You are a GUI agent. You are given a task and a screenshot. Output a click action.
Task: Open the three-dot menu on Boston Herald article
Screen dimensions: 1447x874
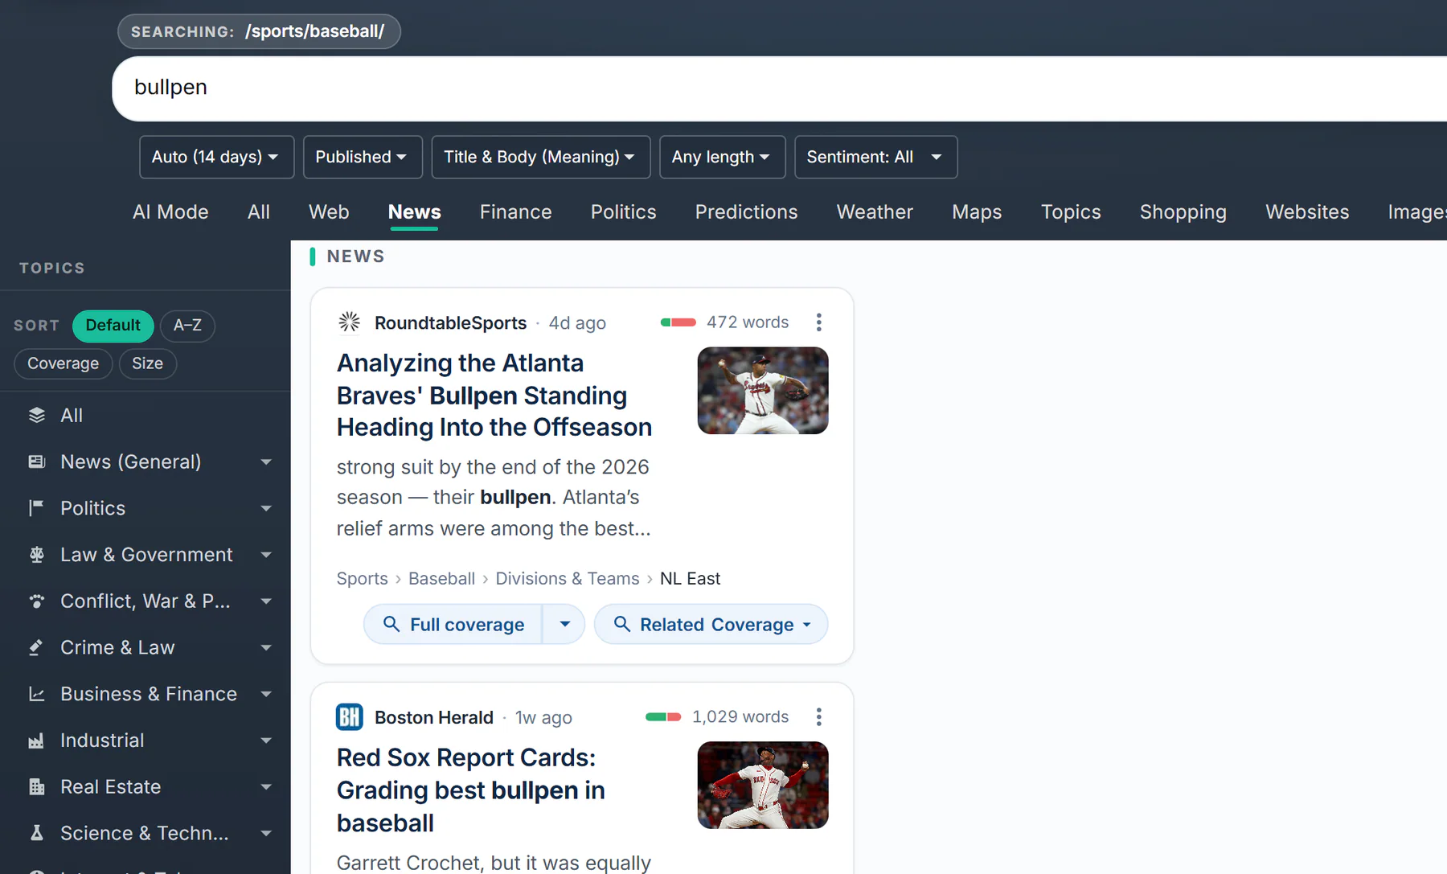coord(818,716)
